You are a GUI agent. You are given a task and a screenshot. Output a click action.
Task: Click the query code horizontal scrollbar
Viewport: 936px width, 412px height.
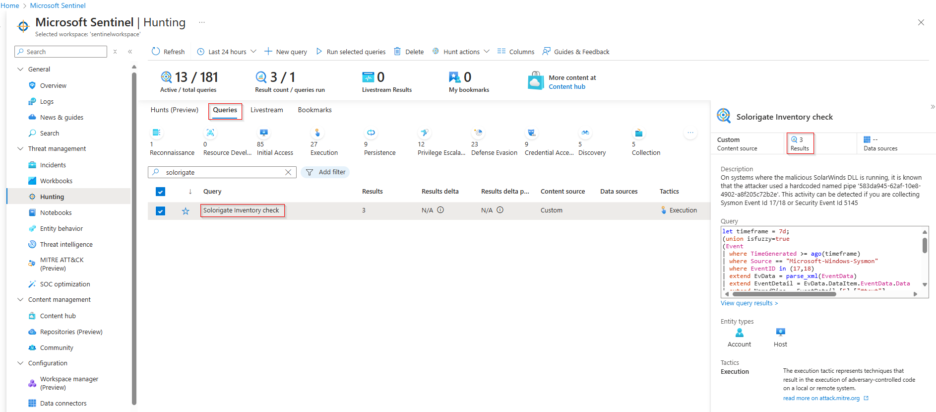point(784,294)
